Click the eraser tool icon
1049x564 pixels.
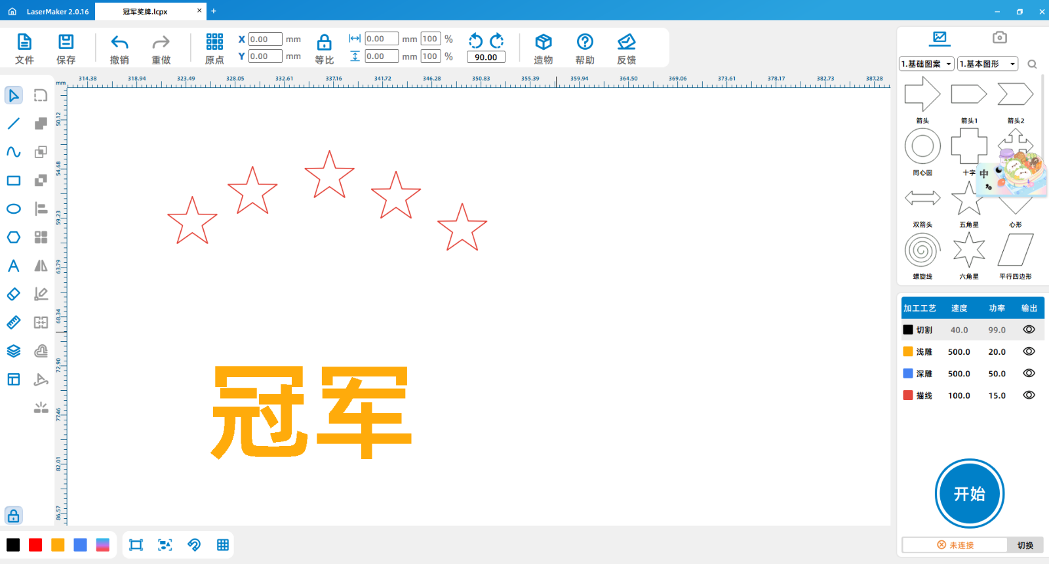pyautogui.click(x=13, y=294)
